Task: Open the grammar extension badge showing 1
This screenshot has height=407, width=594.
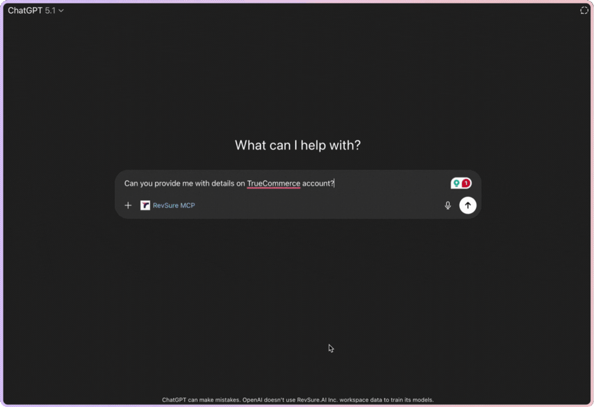Action: [x=461, y=183]
